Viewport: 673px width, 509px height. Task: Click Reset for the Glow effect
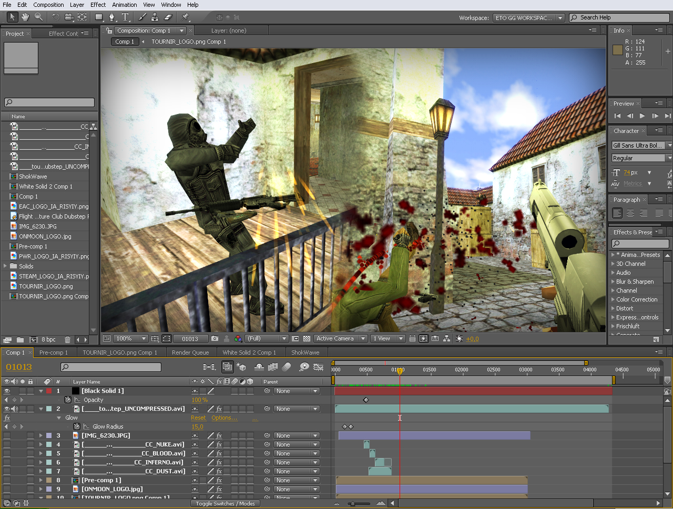point(198,418)
